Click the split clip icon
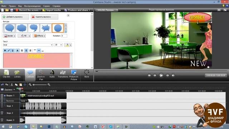229x129 pixels. coord(25,85)
